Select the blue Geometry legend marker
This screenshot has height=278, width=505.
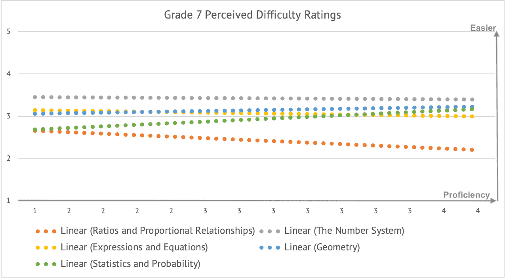point(270,248)
